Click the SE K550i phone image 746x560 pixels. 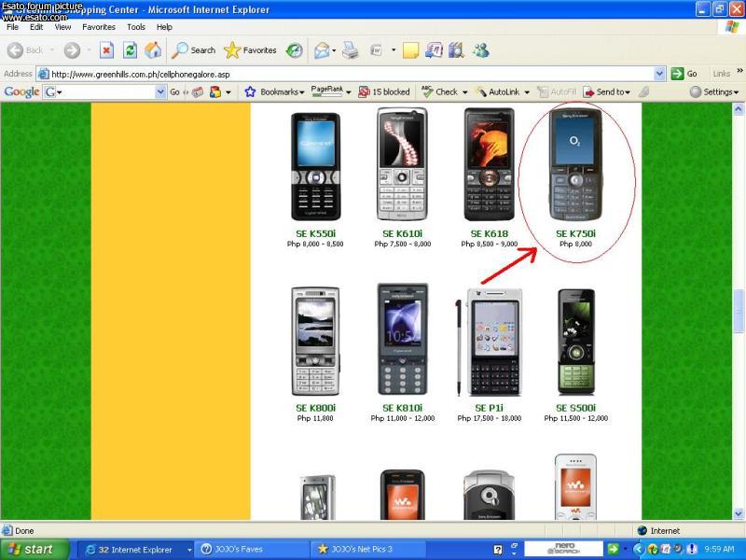315,167
